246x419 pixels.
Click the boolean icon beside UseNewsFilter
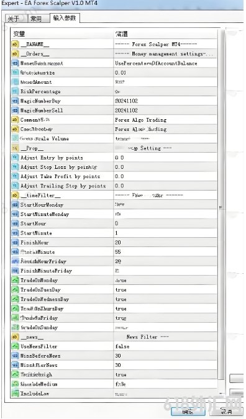(x=15, y=346)
